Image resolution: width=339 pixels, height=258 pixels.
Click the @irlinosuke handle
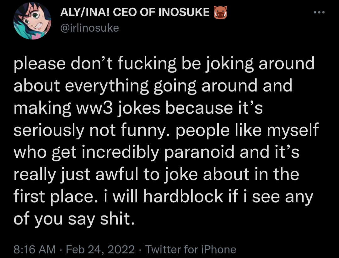[89, 28]
